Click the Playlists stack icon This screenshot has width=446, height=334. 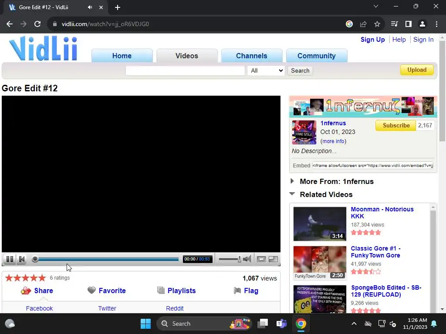click(161, 290)
